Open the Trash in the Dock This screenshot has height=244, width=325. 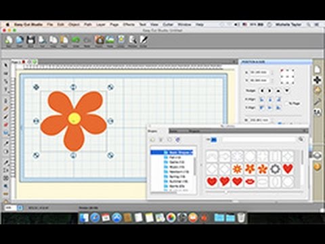(241, 218)
